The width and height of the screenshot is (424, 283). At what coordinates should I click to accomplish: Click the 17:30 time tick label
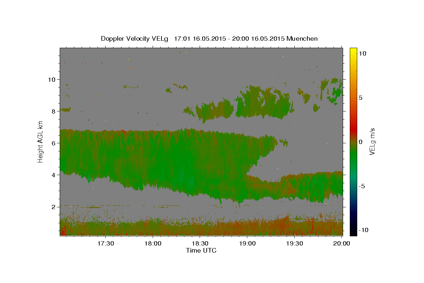(106, 243)
